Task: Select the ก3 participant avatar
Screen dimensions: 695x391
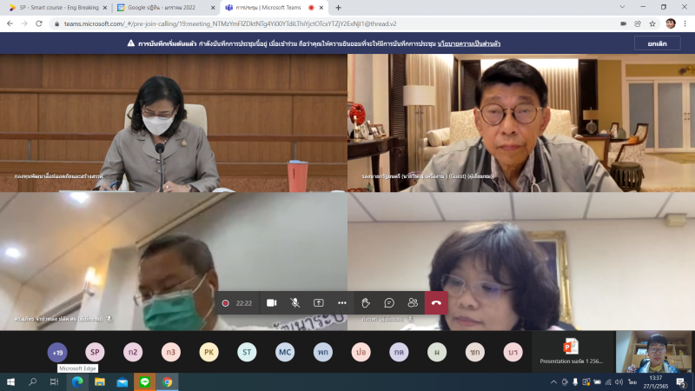Action: pyautogui.click(x=171, y=353)
